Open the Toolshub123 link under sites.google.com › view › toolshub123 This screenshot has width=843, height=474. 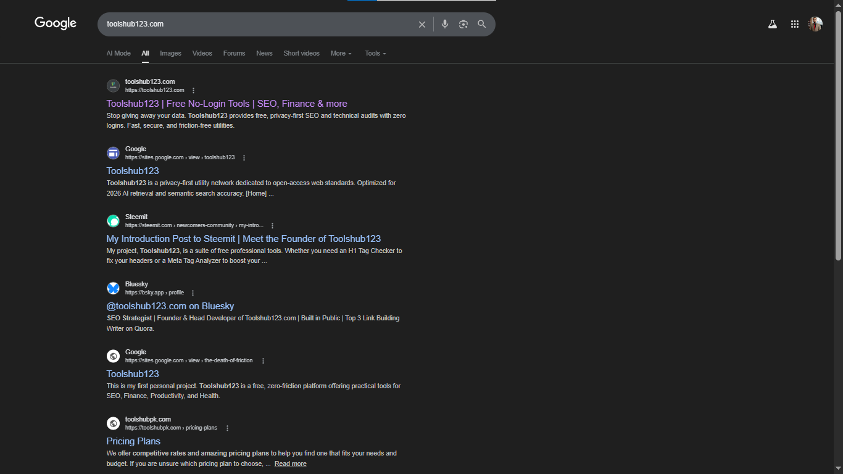tap(133, 171)
